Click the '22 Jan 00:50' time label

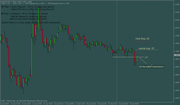[134, 104]
